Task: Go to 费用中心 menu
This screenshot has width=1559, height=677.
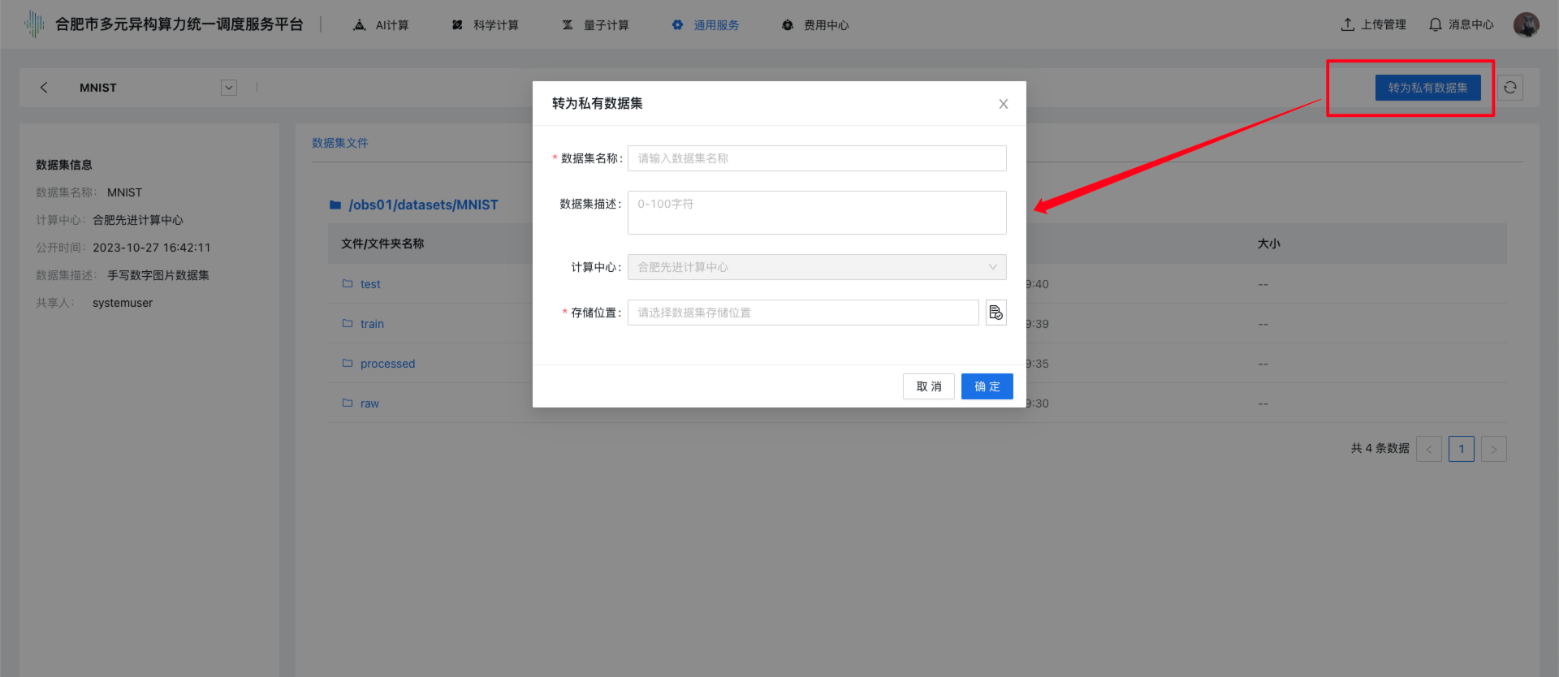Action: point(815,25)
